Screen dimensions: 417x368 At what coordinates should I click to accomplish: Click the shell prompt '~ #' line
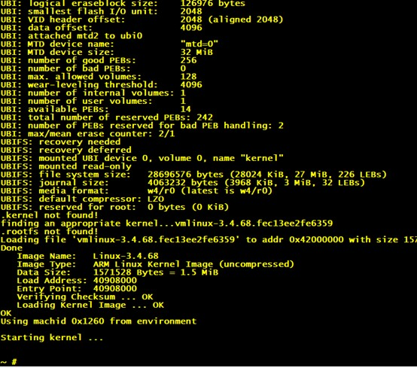pyautogui.click(x=9, y=362)
